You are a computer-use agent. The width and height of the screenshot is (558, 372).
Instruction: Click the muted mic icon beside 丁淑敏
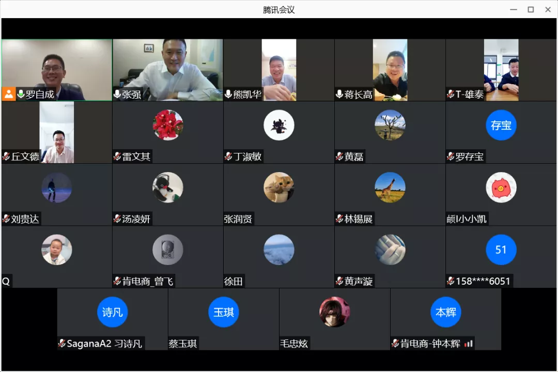click(228, 156)
